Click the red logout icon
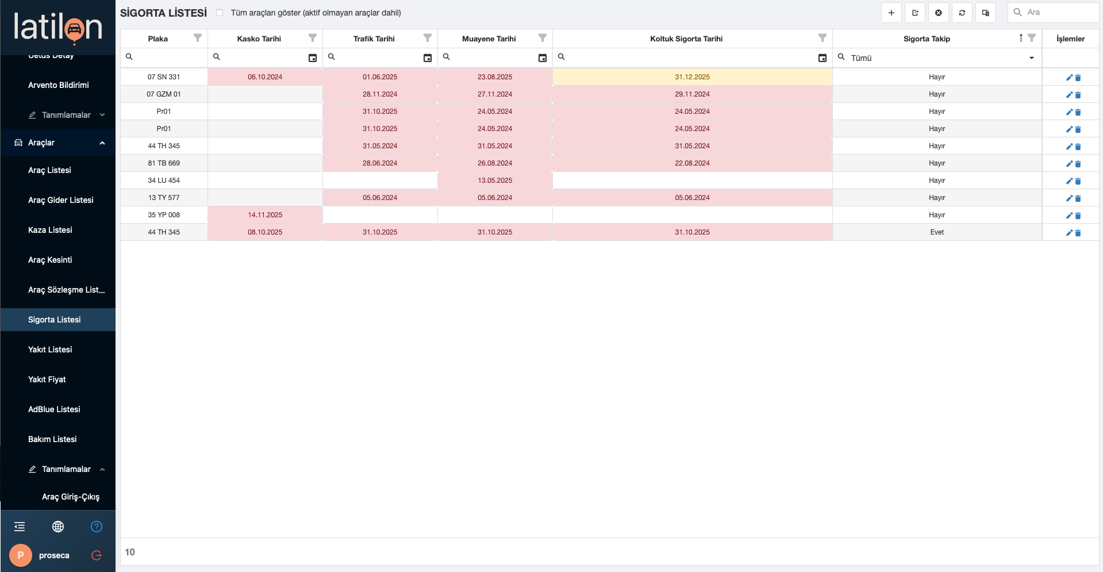Screen dimensions: 1103x572 [97, 555]
